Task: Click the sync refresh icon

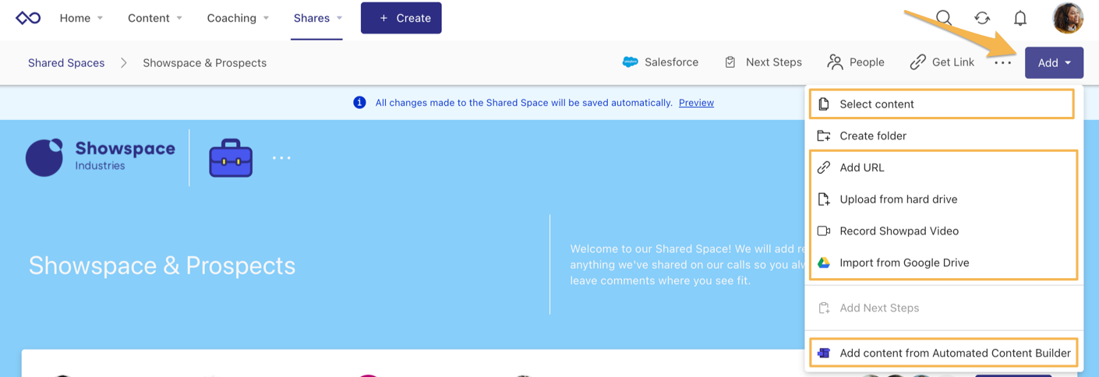Action: click(982, 18)
